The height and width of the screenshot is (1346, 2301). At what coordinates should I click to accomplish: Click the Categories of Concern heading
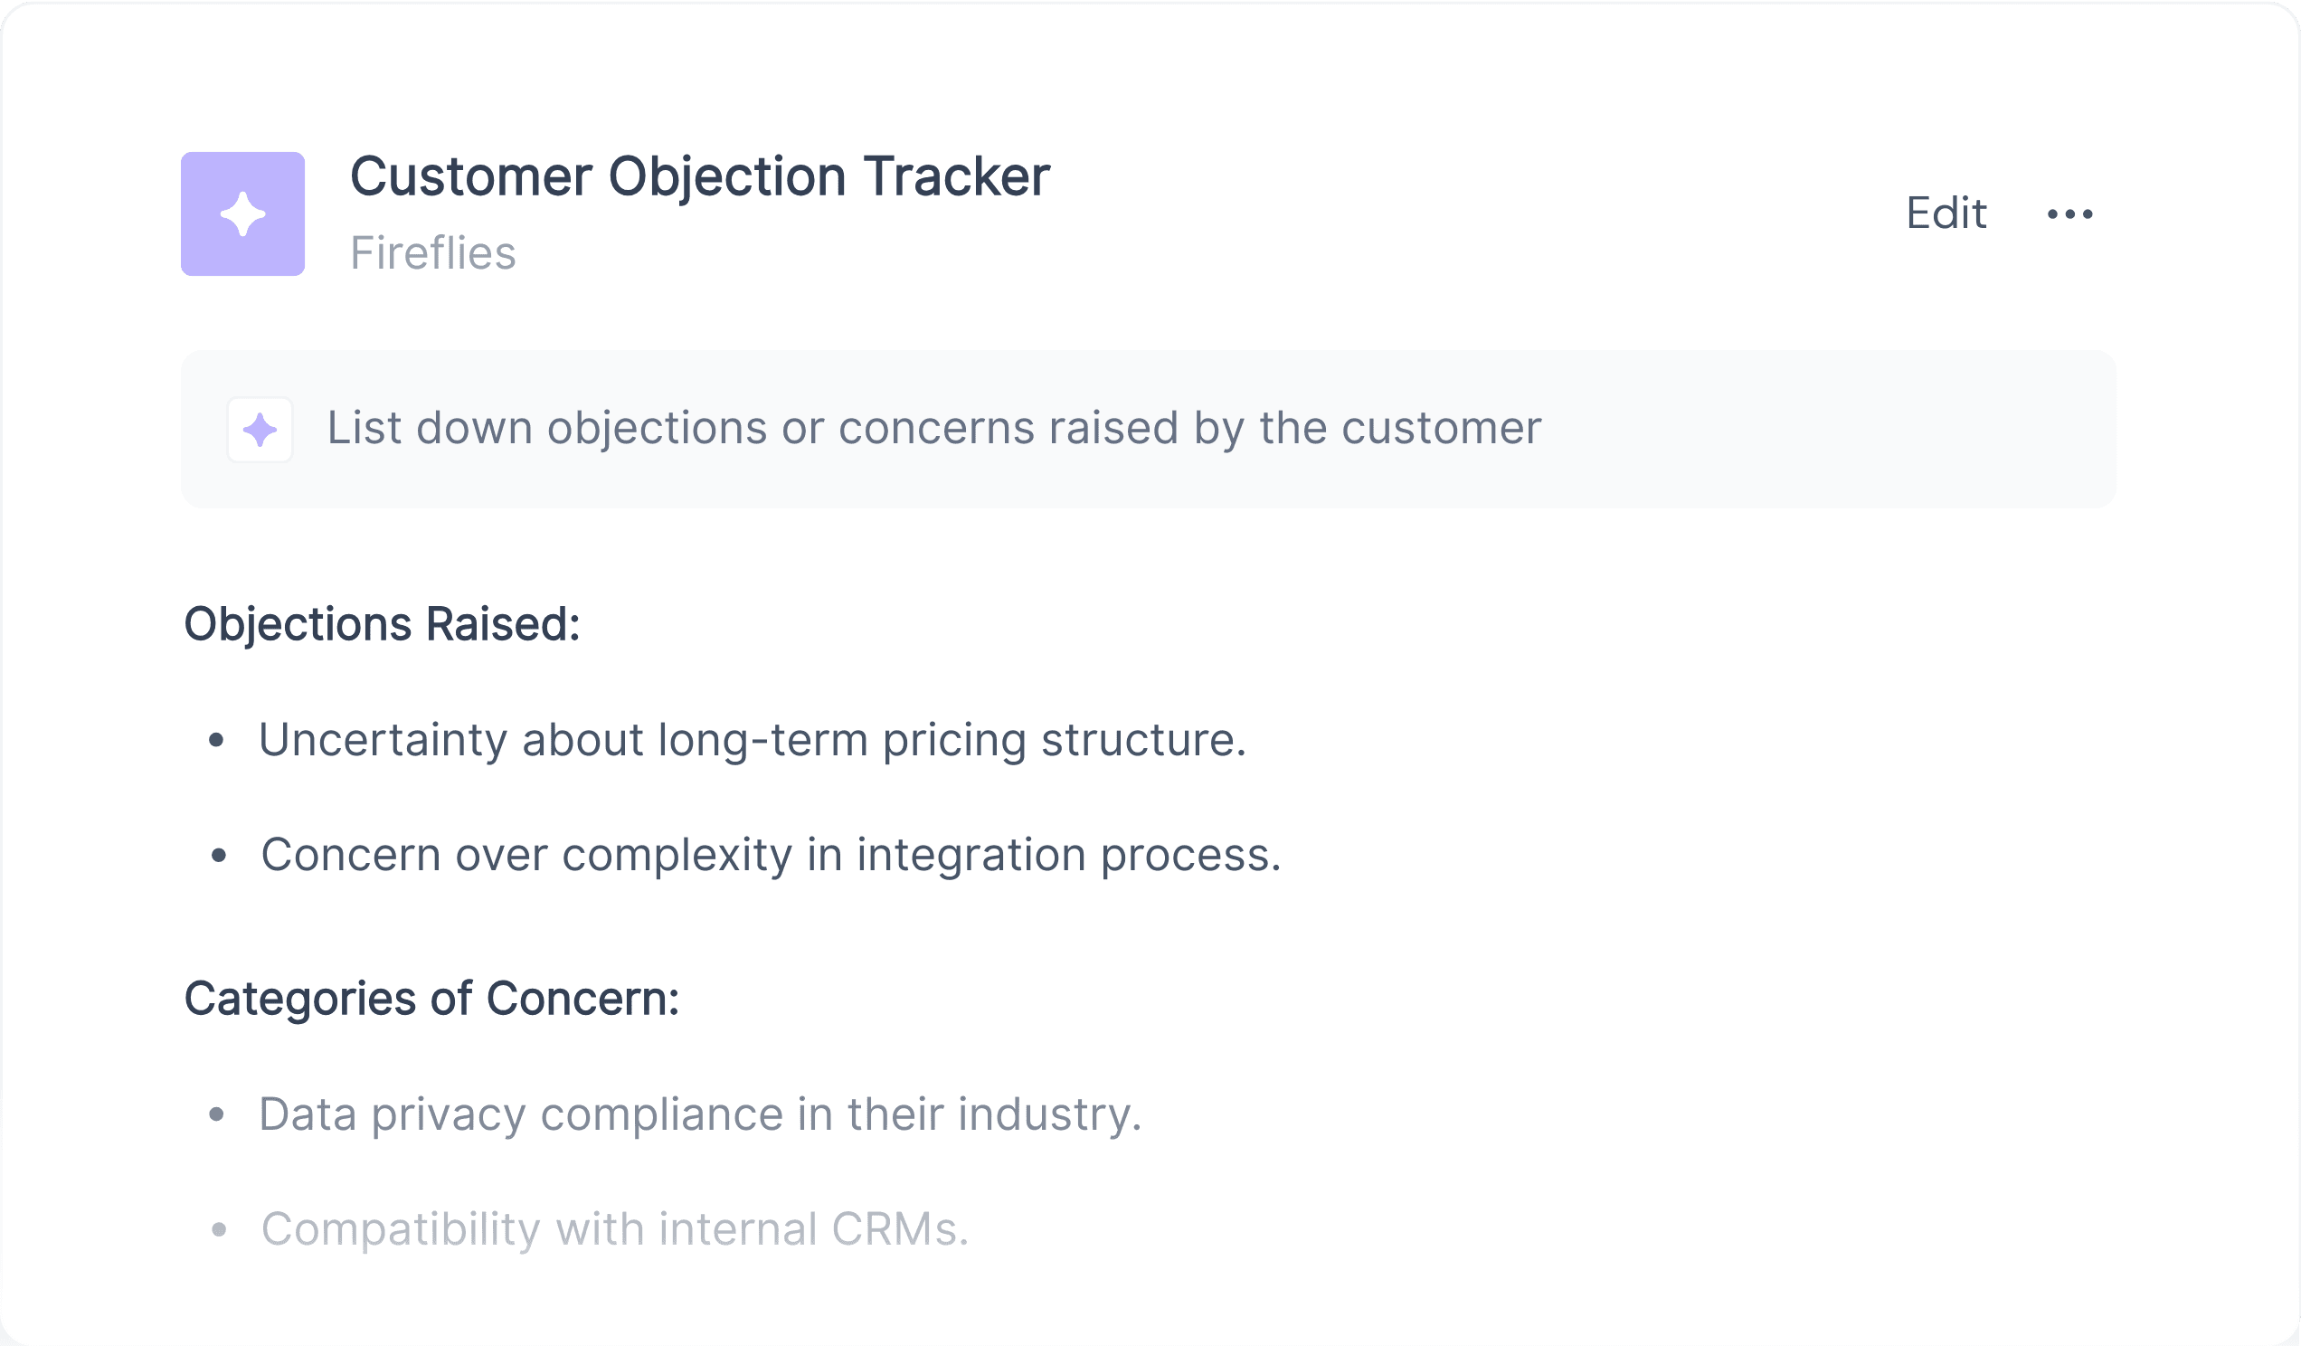(x=432, y=999)
